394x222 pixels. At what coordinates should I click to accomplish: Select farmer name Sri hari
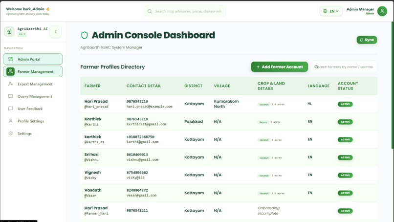[91, 155]
